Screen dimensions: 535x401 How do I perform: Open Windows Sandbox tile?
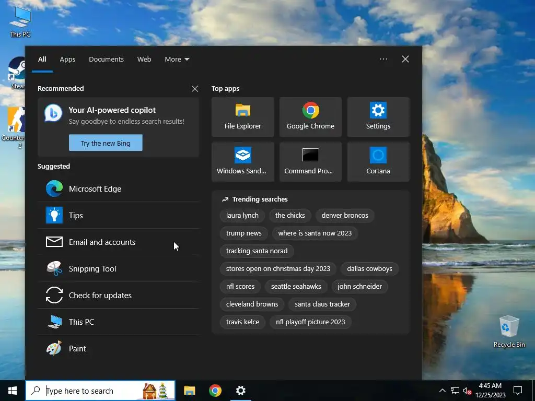tap(242, 162)
